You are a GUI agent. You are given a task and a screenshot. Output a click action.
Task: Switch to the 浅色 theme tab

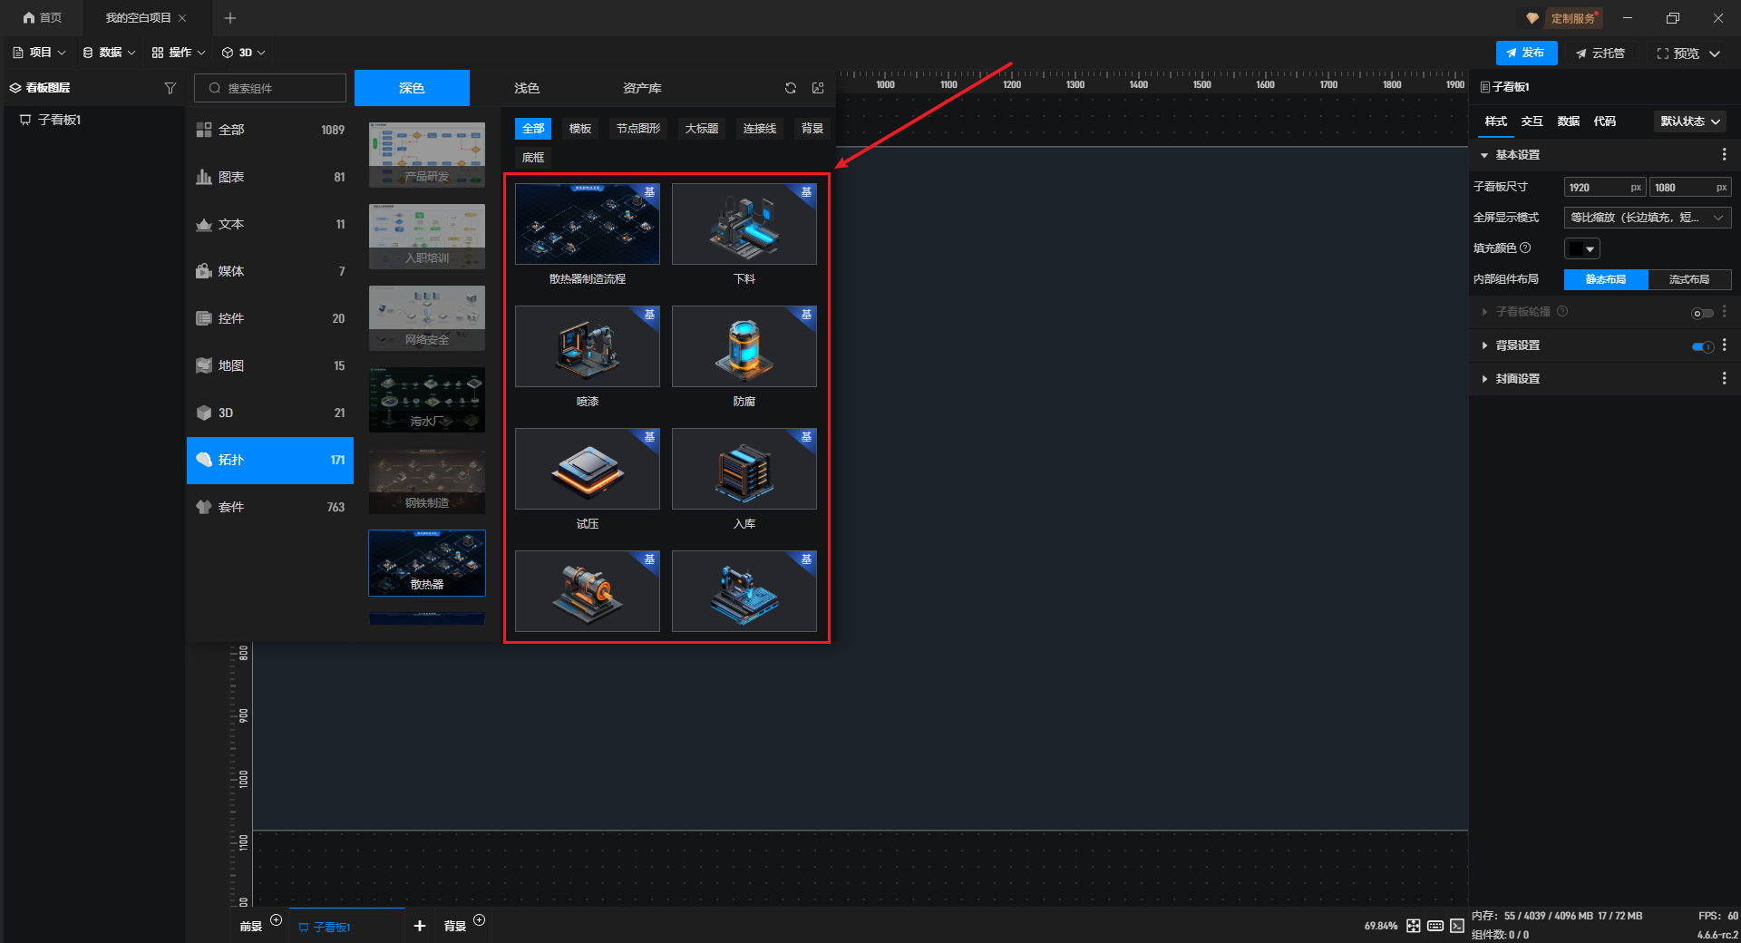[x=527, y=88]
